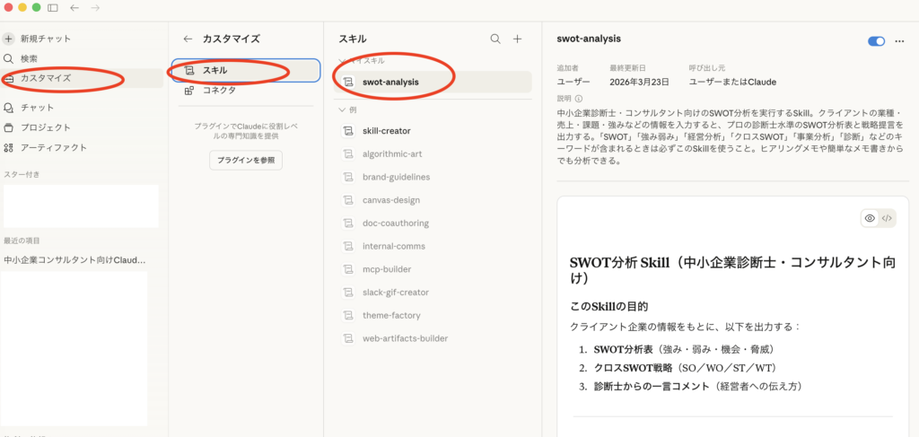The height and width of the screenshot is (437, 919).
Task: Open the コネクタ tab in customize panel
Action: (x=219, y=90)
